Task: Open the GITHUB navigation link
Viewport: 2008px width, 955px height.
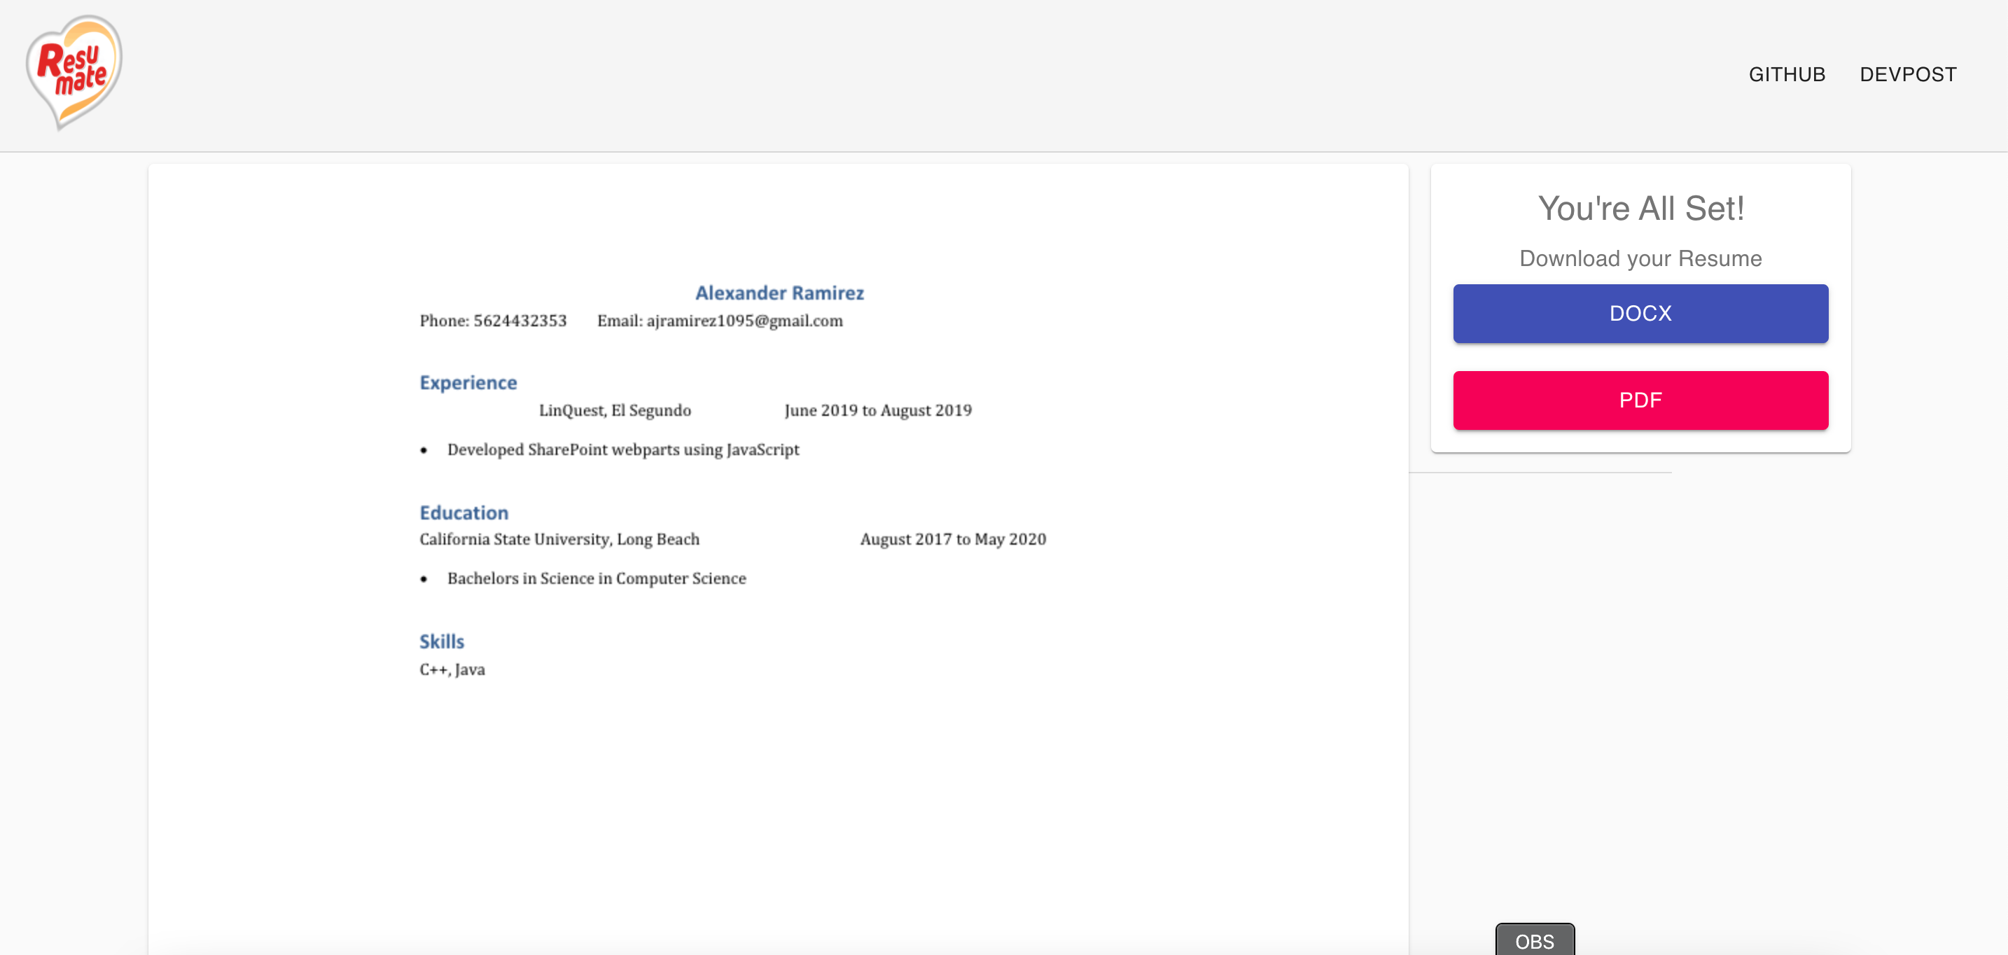Action: pos(1787,74)
